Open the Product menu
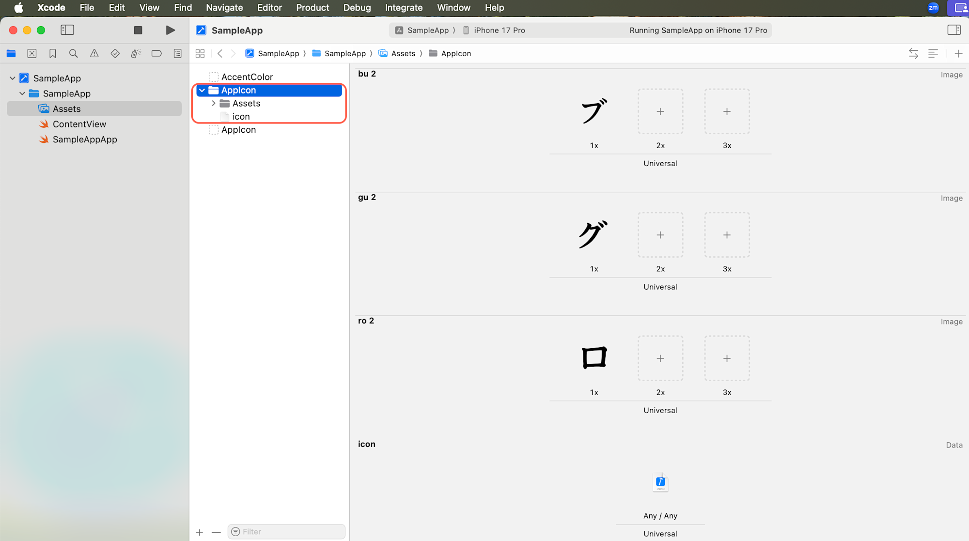This screenshot has width=969, height=541. click(313, 8)
